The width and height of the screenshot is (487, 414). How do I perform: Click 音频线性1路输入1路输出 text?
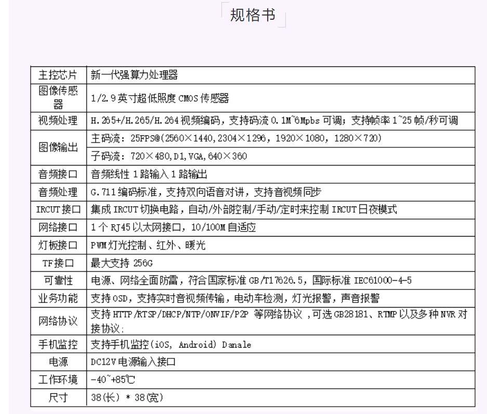tap(149, 174)
